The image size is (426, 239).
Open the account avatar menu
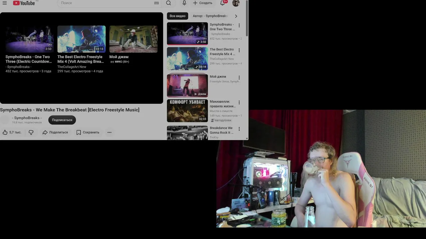click(236, 3)
